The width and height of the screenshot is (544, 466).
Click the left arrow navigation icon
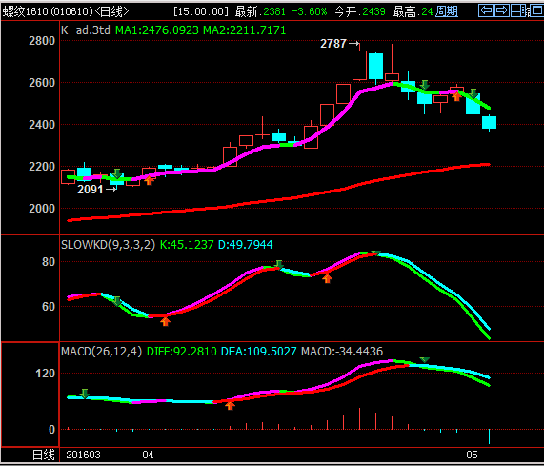coord(486,10)
